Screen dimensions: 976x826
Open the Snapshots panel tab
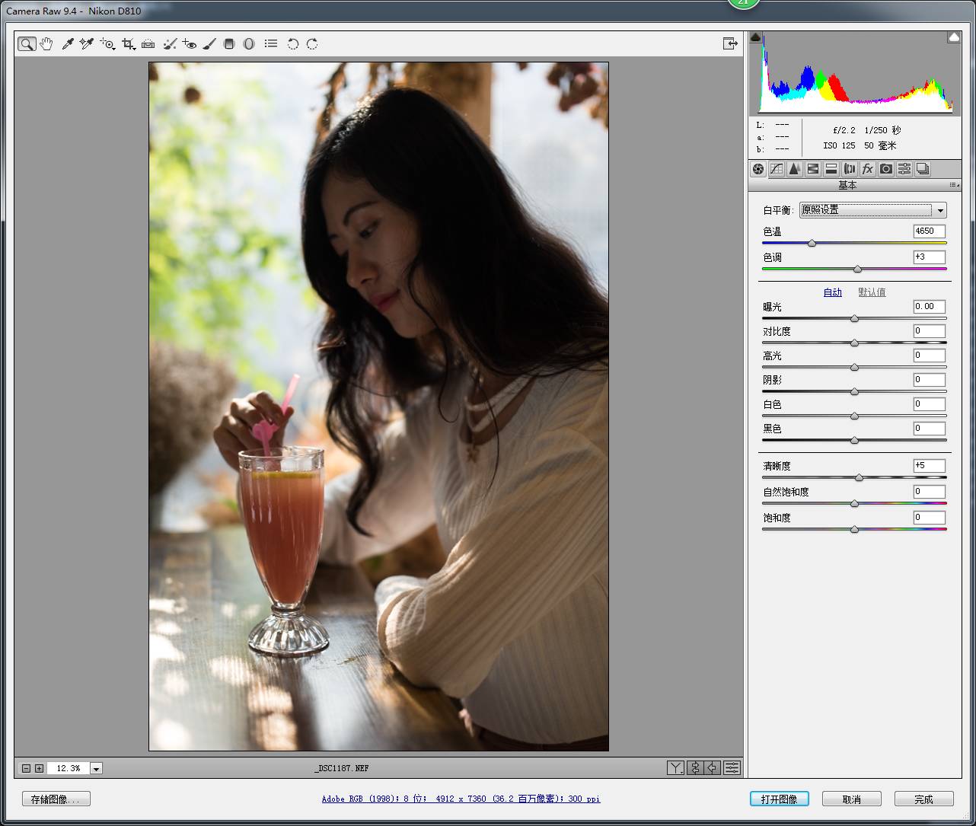coord(923,169)
